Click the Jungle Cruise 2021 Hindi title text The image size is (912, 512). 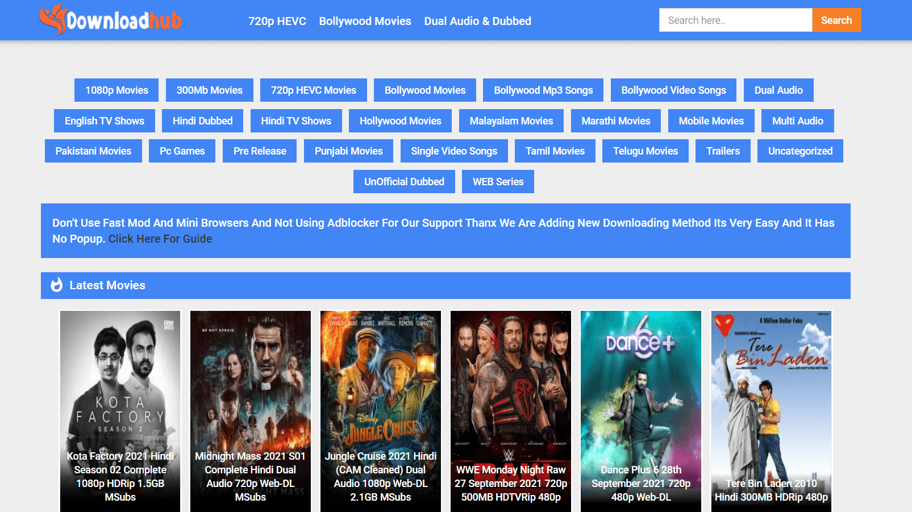(381, 477)
